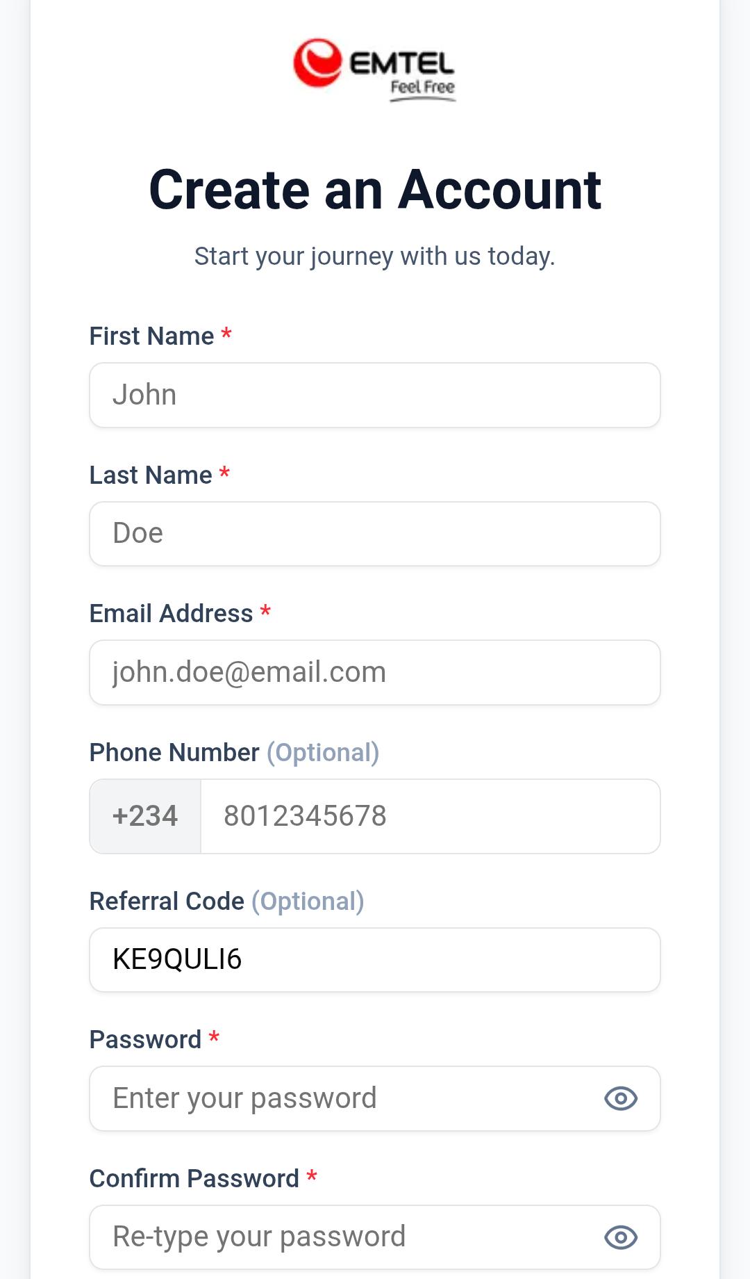Click the Enter your password field

tap(347, 1098)
